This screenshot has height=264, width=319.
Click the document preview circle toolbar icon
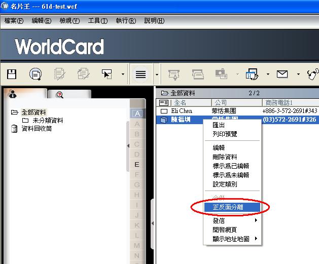click(x=36, y=74)
